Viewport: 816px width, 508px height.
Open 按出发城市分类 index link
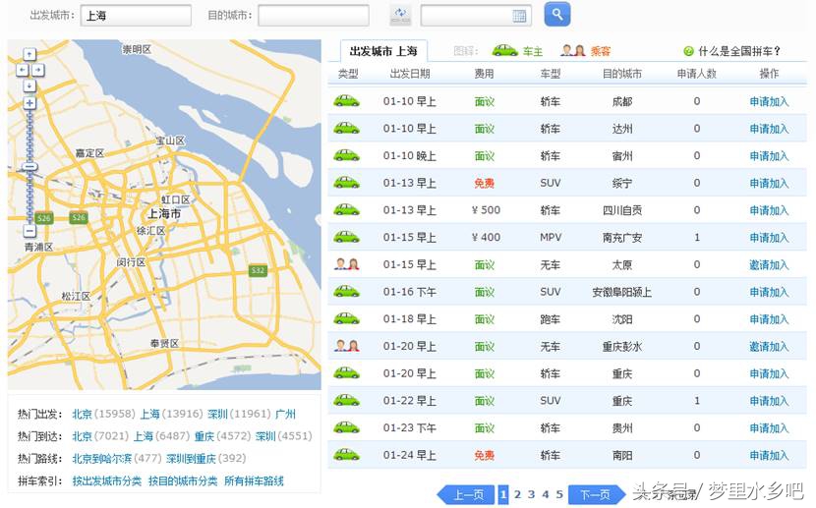pos(107,480)
